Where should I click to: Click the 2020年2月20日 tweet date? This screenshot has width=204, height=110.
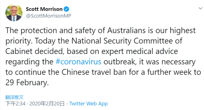tap(47, 104)
